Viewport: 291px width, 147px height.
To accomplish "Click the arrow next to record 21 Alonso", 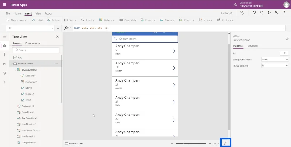I will pyautogui.click(x=174, y=85).
